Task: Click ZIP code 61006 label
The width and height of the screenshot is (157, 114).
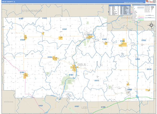Action: 103,107
